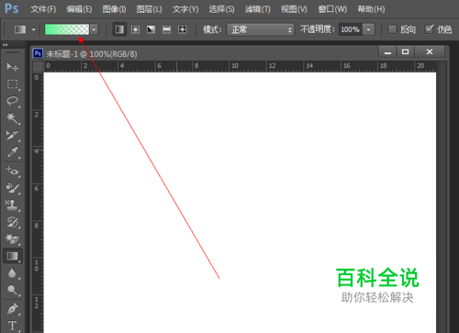Choose the Radial gradient style
Viewport: 459px width, 333px height.
(x=135, y=29)
